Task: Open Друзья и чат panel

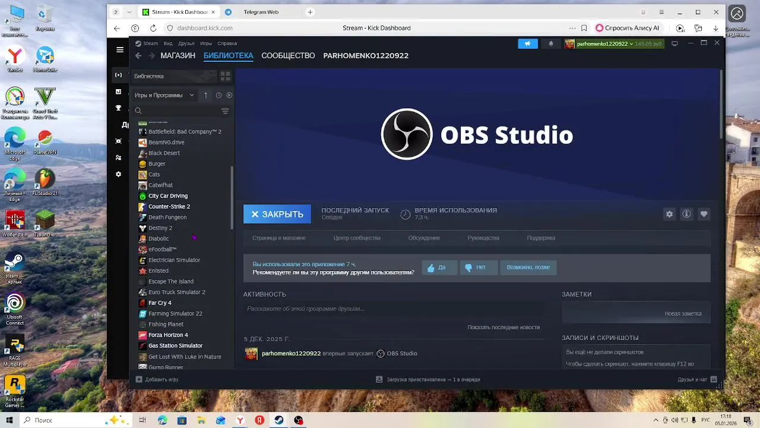Action: click(697, 379)
